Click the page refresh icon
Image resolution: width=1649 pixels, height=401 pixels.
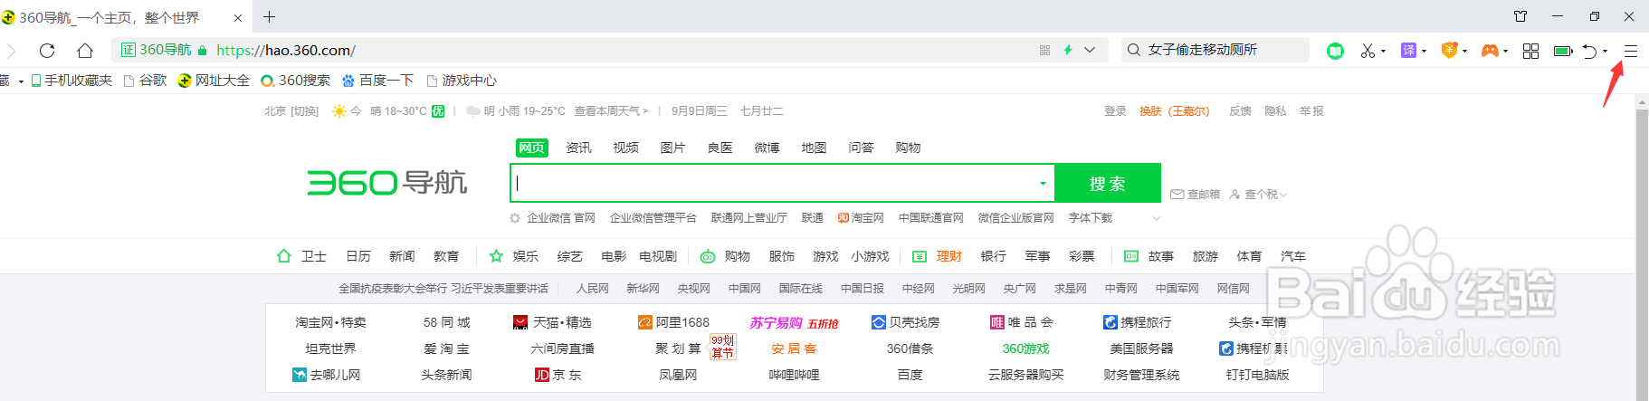click(x=47, y=51)
